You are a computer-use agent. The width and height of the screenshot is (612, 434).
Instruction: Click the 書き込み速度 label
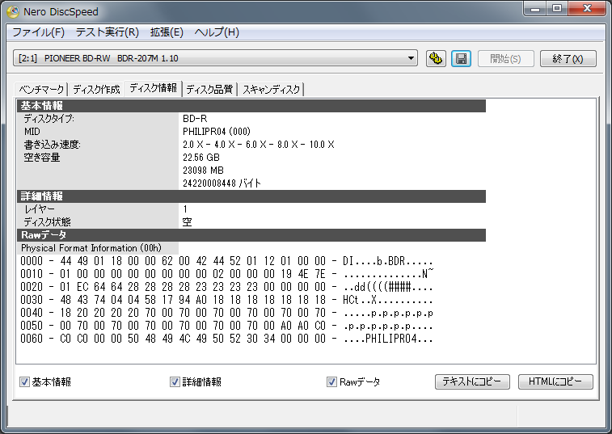[53, 145]
